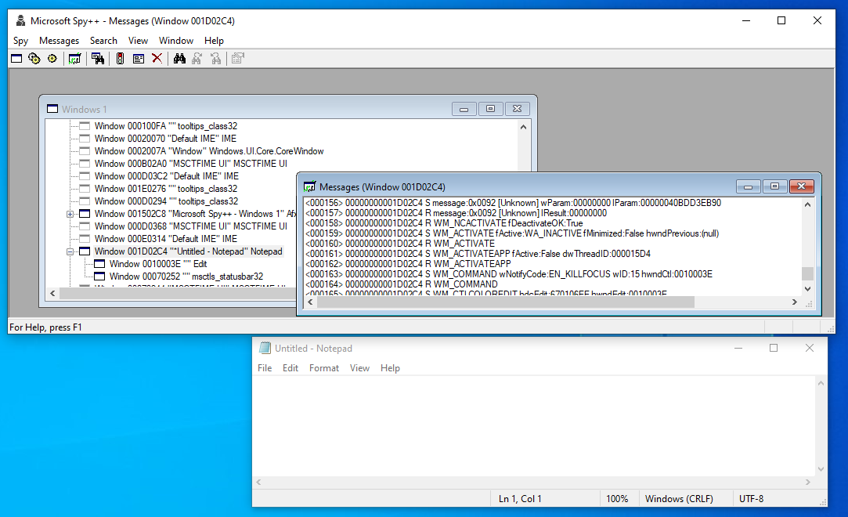This screenshot has width=848, height=517.
Task: Click the Find binoculars toolbar icon
Action: 179,59
